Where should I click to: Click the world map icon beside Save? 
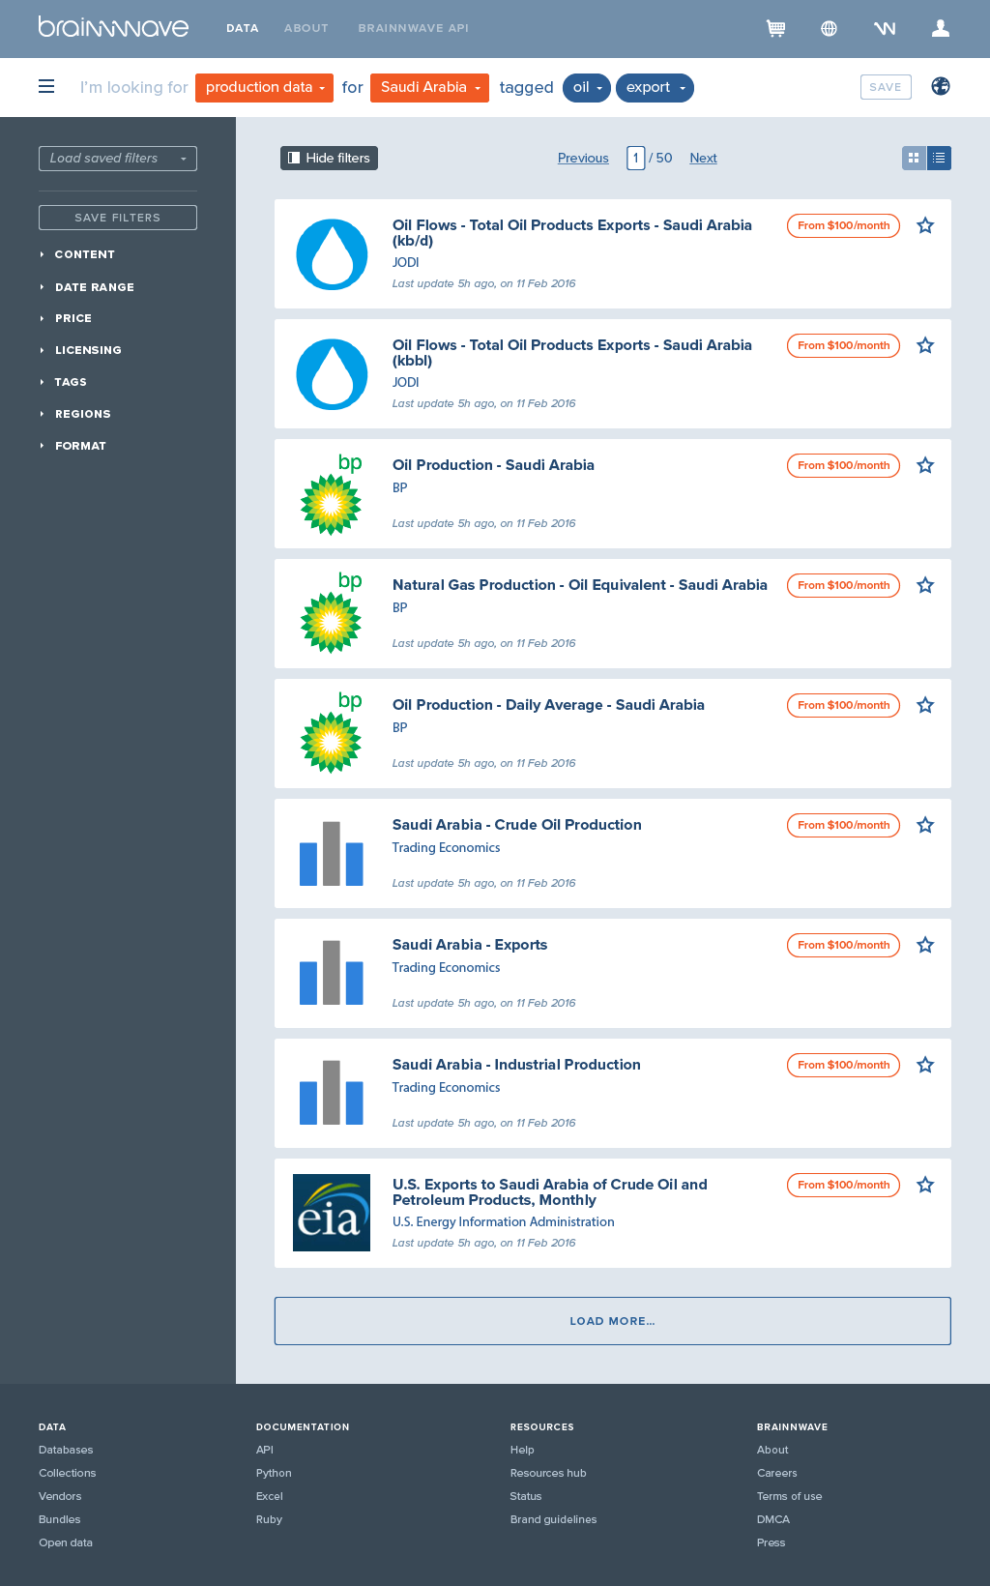point(941,86)
